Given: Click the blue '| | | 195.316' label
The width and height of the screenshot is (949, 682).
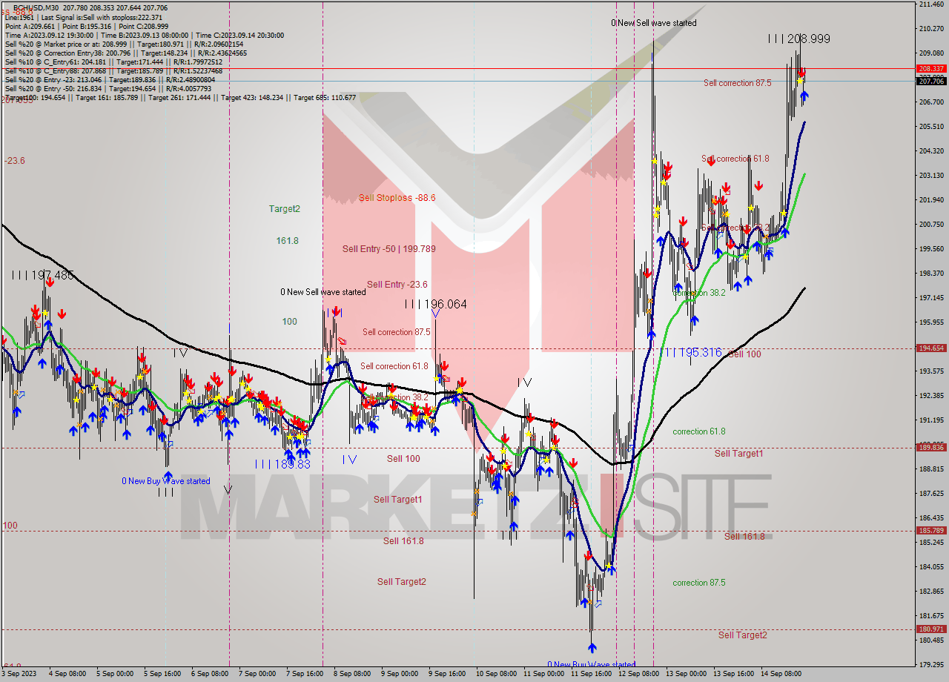Looking at the screenshot, I should pos(692,352).
